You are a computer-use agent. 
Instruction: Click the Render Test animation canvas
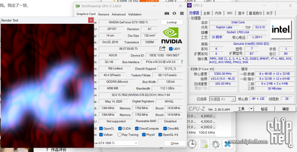point(47,86)
